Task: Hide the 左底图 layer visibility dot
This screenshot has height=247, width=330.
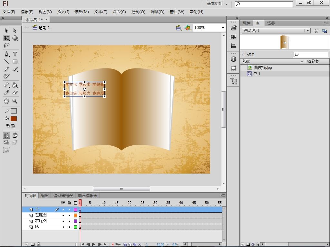Action: click(63, 215)
